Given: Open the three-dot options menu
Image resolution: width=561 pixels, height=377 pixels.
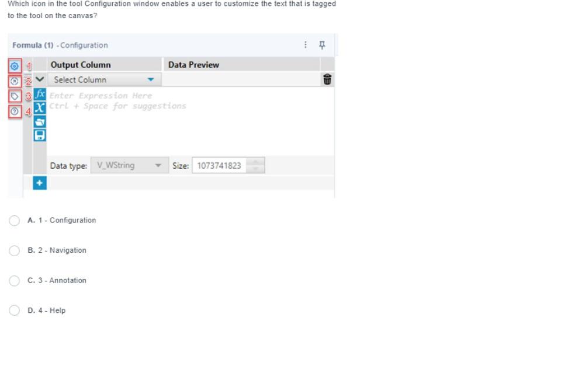Looking at the screenshot, I should coord(304,44).
